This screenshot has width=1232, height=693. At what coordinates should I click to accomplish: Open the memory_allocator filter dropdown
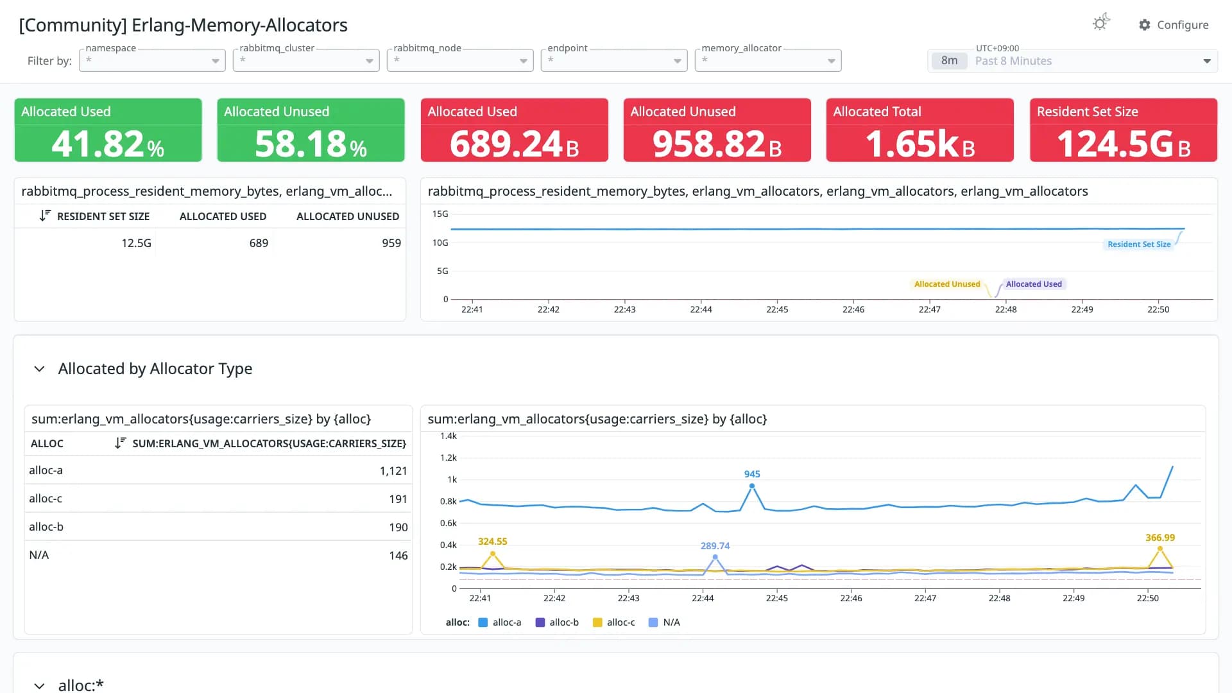coord(768,60)
